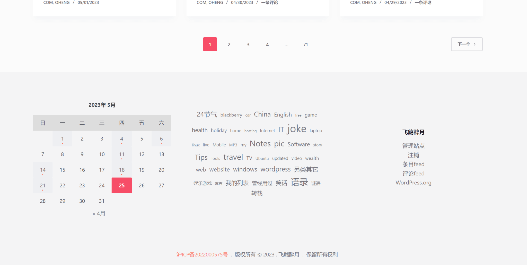Open the 沪ICP备2022000575号 footer link
The image size is (527, 265).
point(202,255)
